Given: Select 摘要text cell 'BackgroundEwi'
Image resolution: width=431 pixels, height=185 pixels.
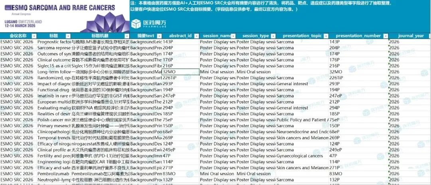Looking at the screenshot, I should 146,150.
